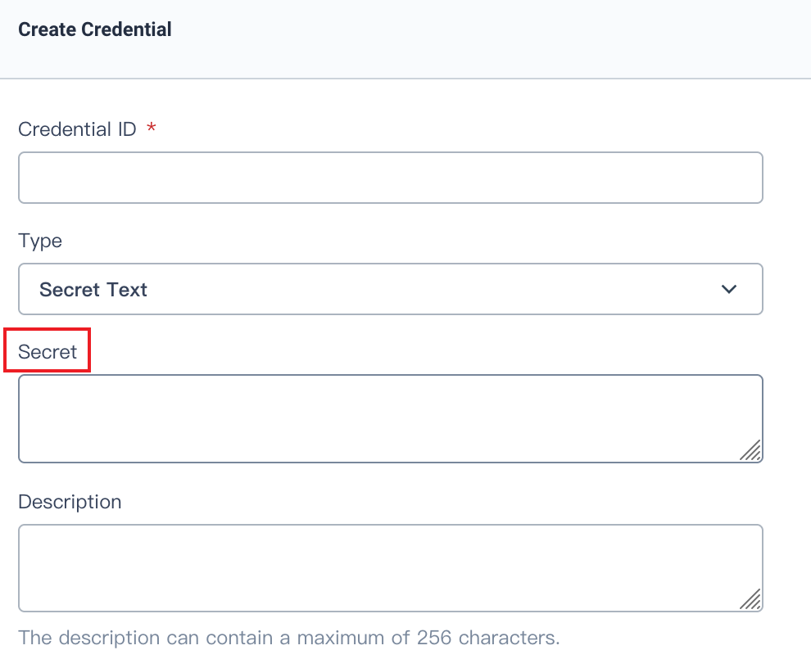Open the Type dropdown chevron
Viewport: 811px width, 650px height.
728,289
